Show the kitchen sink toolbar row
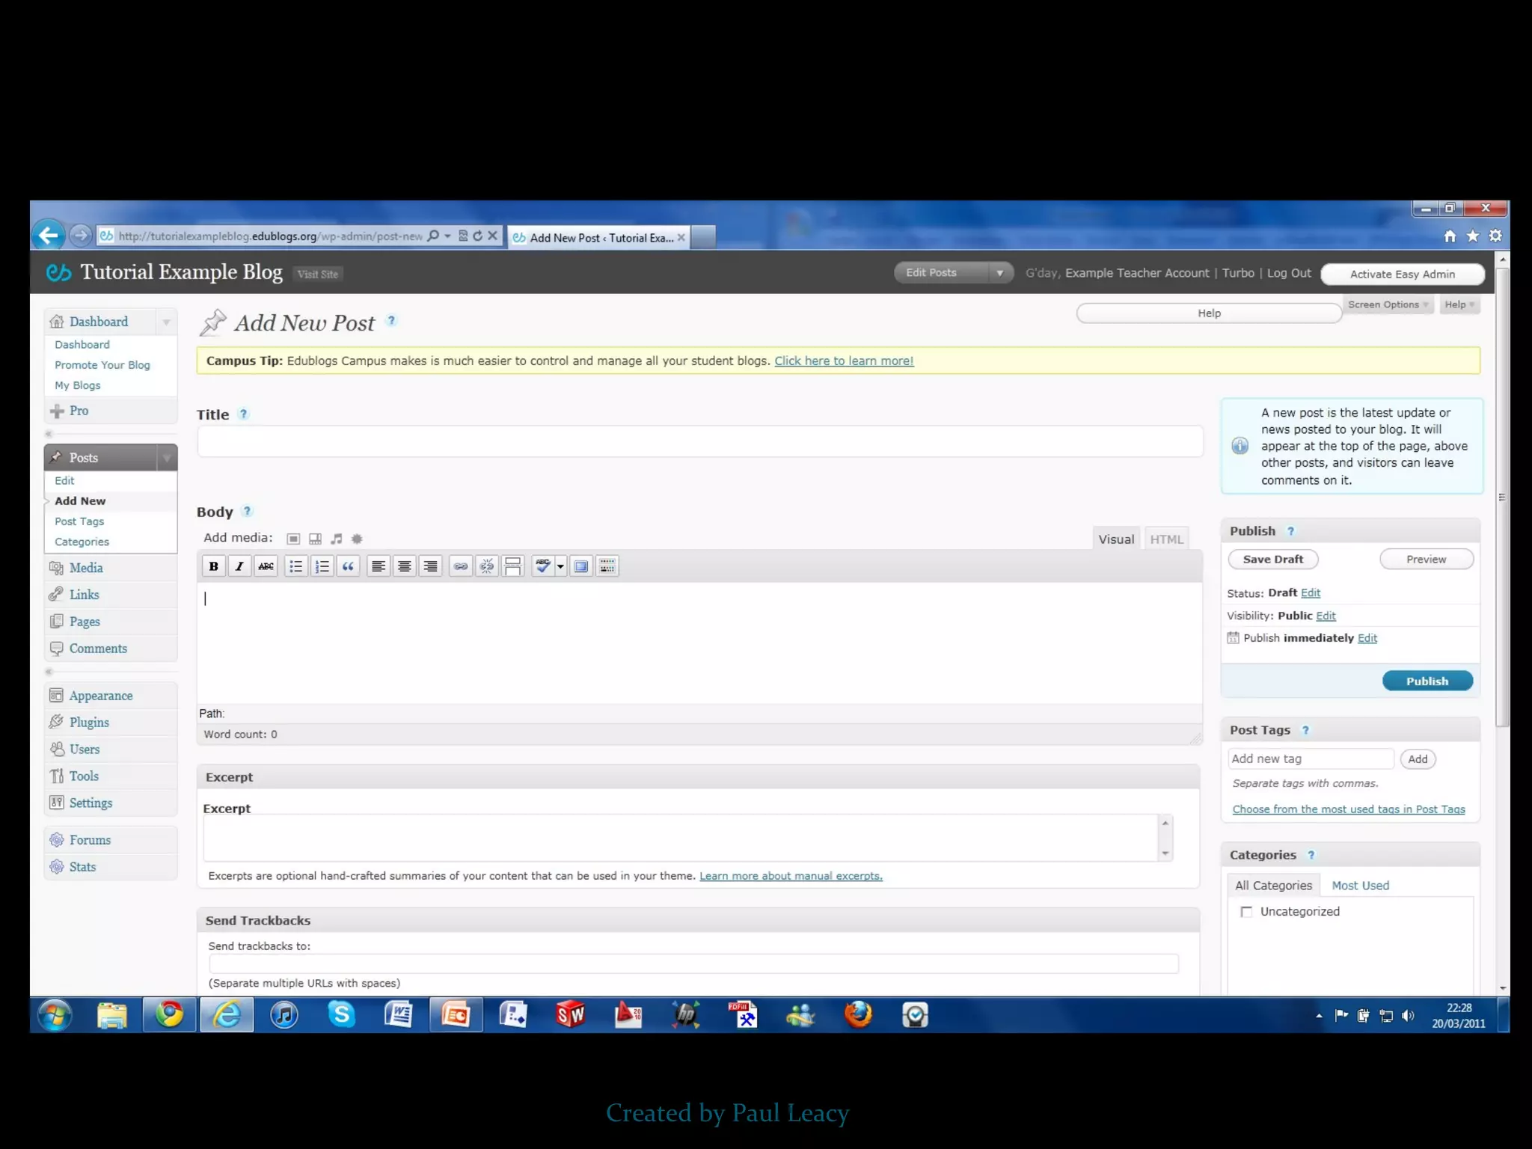The width and height of the screenshot is (1532, 1149). click(607, 566)
